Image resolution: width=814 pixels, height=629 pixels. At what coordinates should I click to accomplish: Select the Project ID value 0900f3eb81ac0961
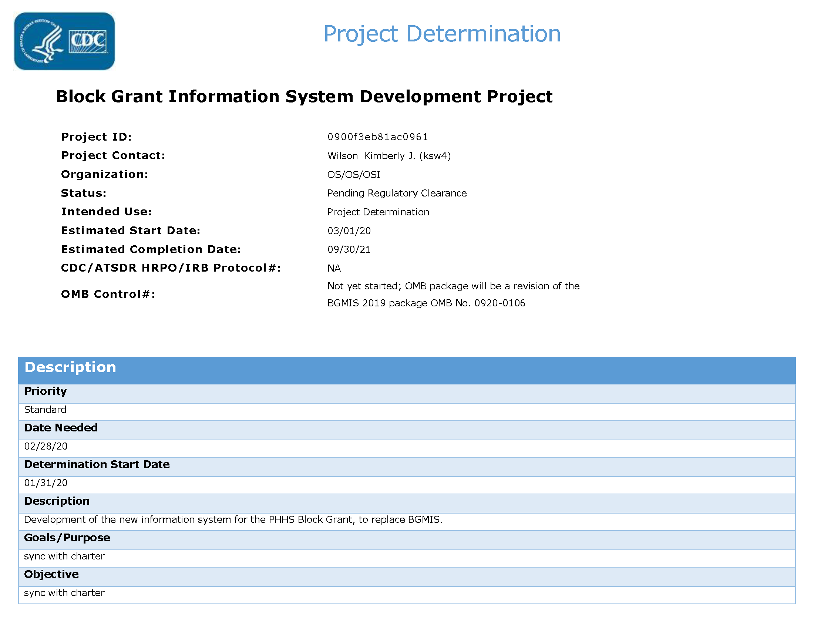[377, 137]
